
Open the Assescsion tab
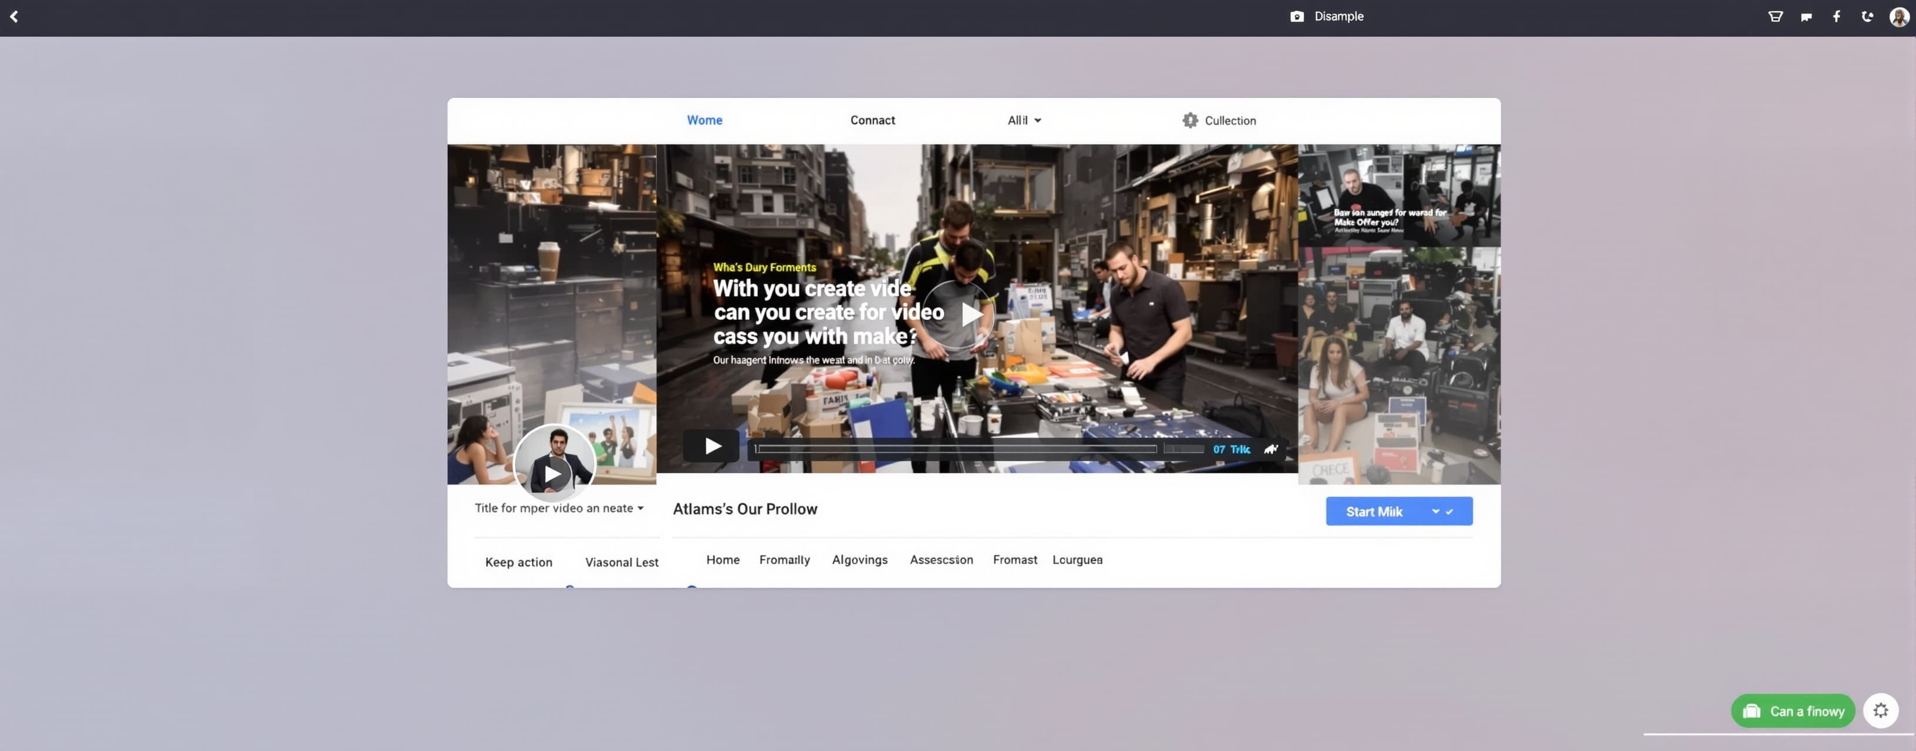point(941,560)
